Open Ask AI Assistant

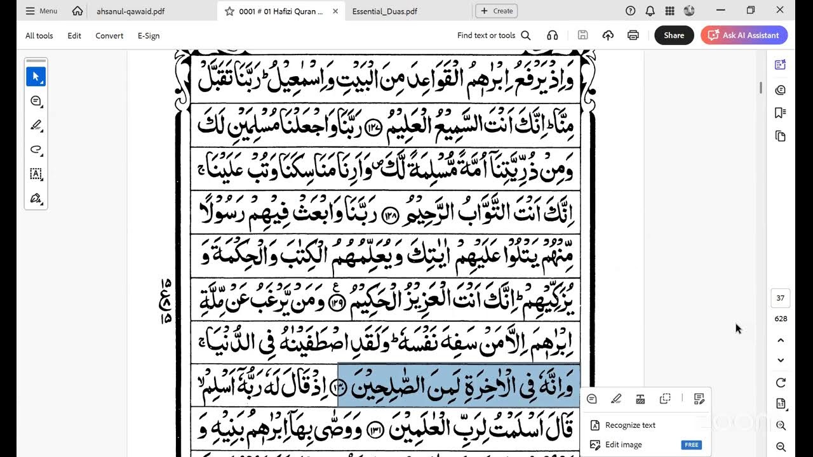pyautogui.click(x=744, y=36)
